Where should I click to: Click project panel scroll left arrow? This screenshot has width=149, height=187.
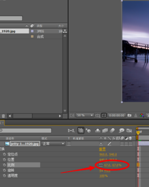pyautogui.click(x=10, y=116)
